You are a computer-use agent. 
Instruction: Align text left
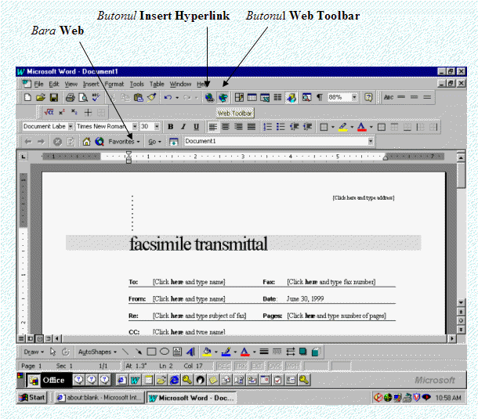tap(213, 127)
